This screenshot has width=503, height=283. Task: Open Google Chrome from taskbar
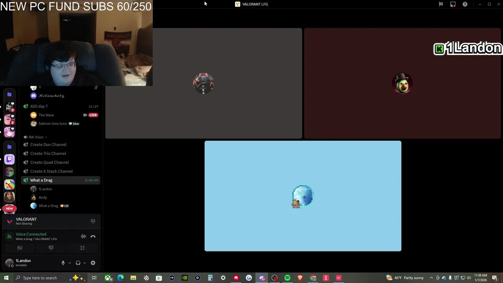click(x=313, y=278)
